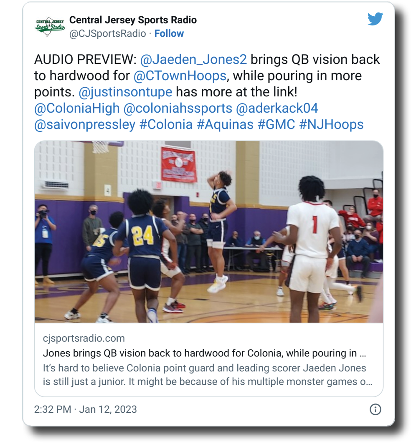
Task: Open the @saivonpressley mention
Action: [85, 125]
